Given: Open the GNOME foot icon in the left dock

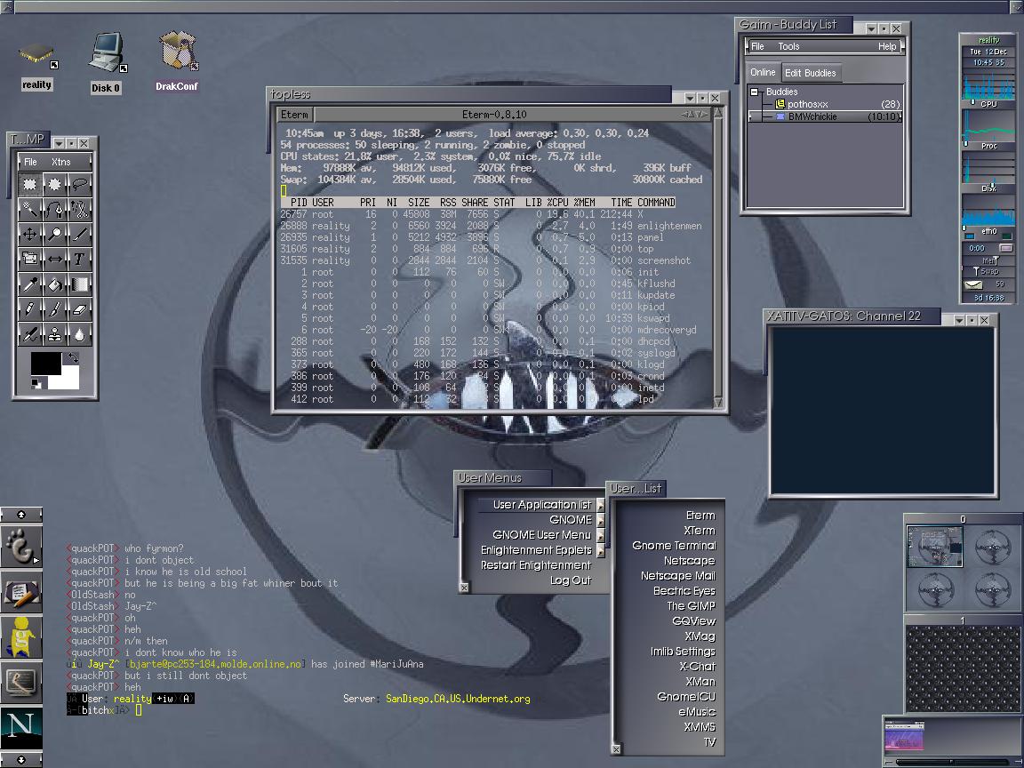Looking at the screenshot, I should [21, 547].
